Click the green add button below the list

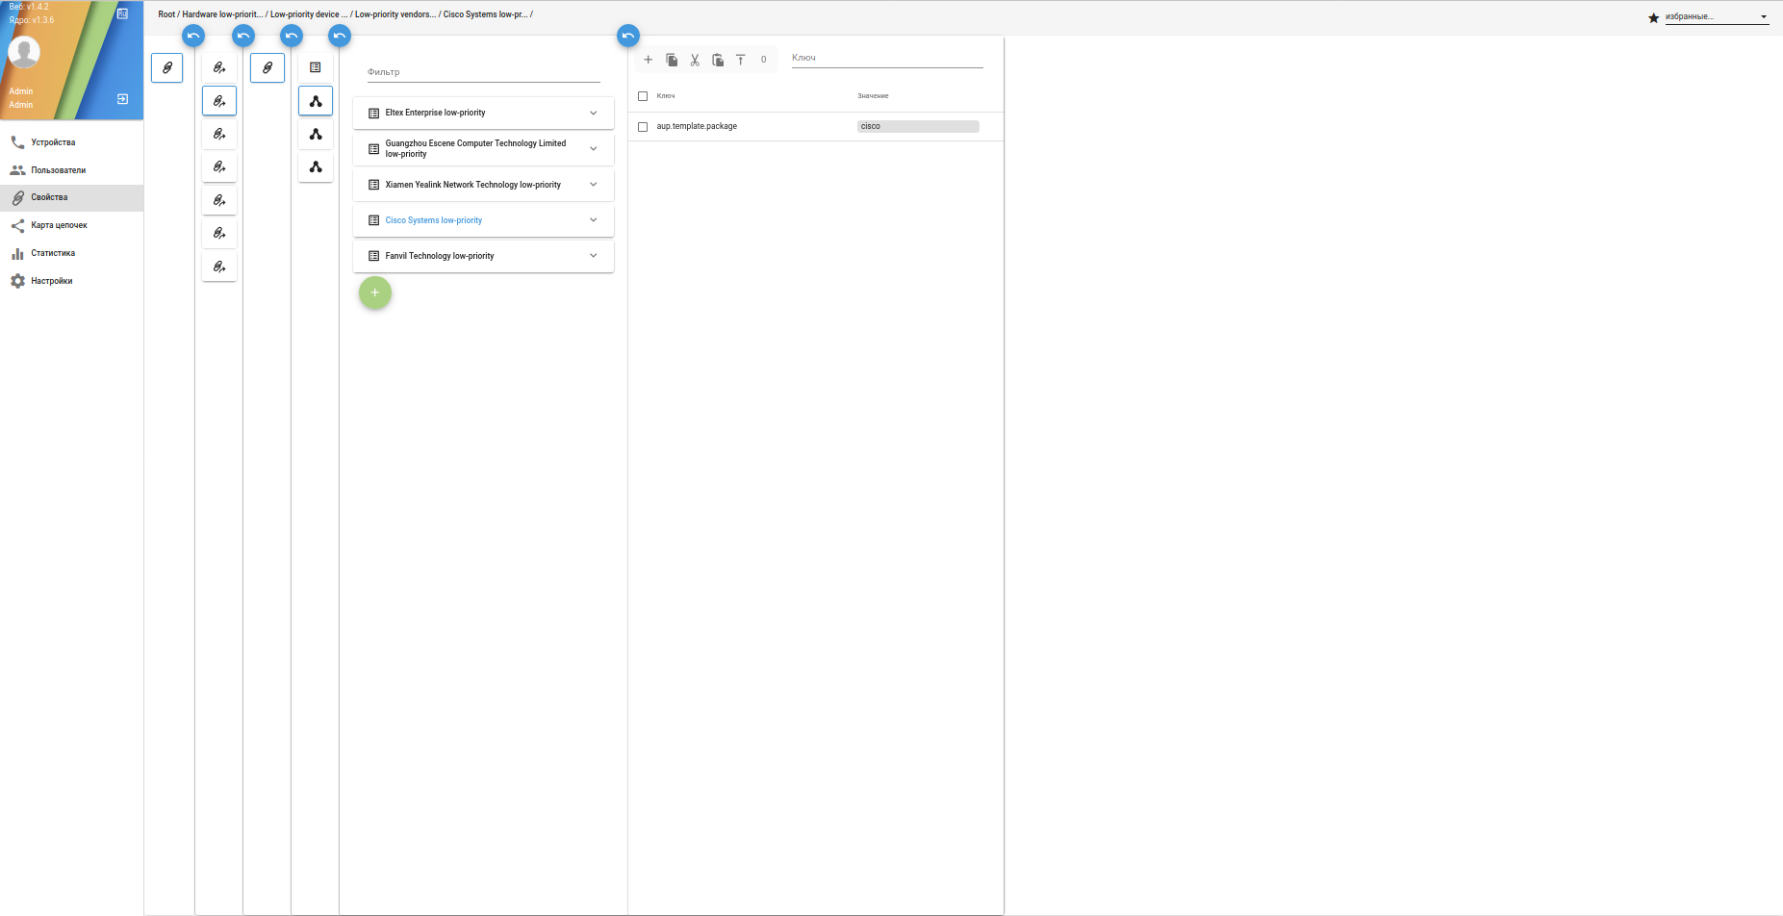pos(375,293)
